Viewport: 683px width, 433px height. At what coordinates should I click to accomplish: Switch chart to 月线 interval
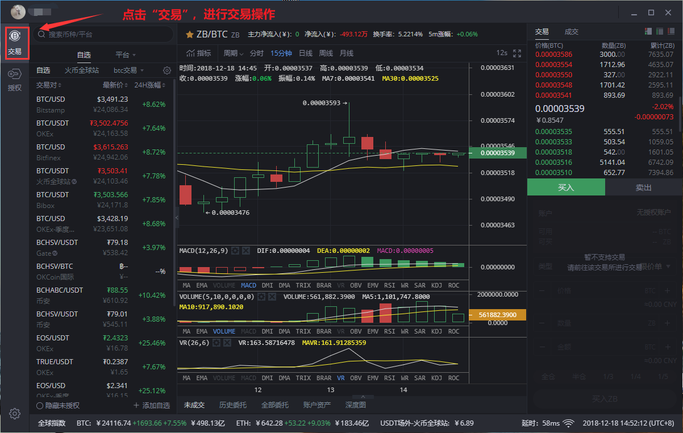(347, 53)
